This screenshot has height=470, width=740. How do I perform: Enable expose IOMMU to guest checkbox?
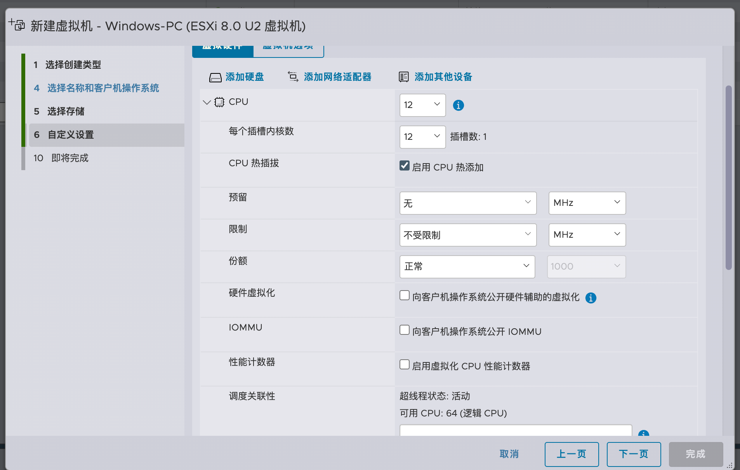[x=405, y=330]
